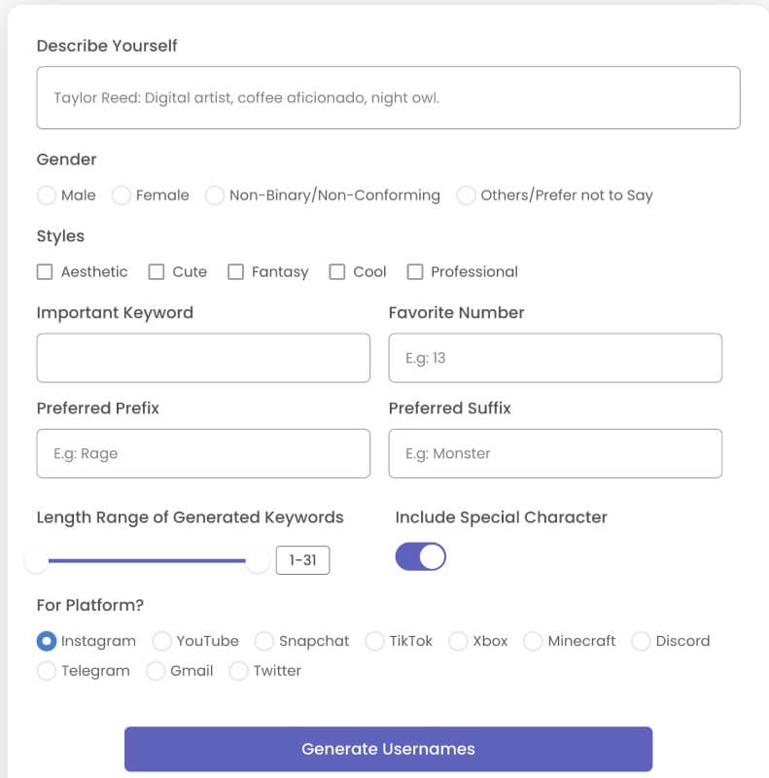This screenshot has height=778, width=769.
Task: Select the Female gender option
Action: click(x=120, y=195)
